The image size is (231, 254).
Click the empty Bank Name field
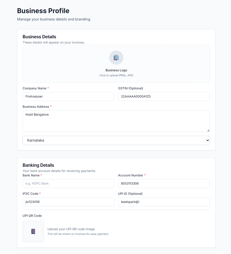(x=68, y=183)
